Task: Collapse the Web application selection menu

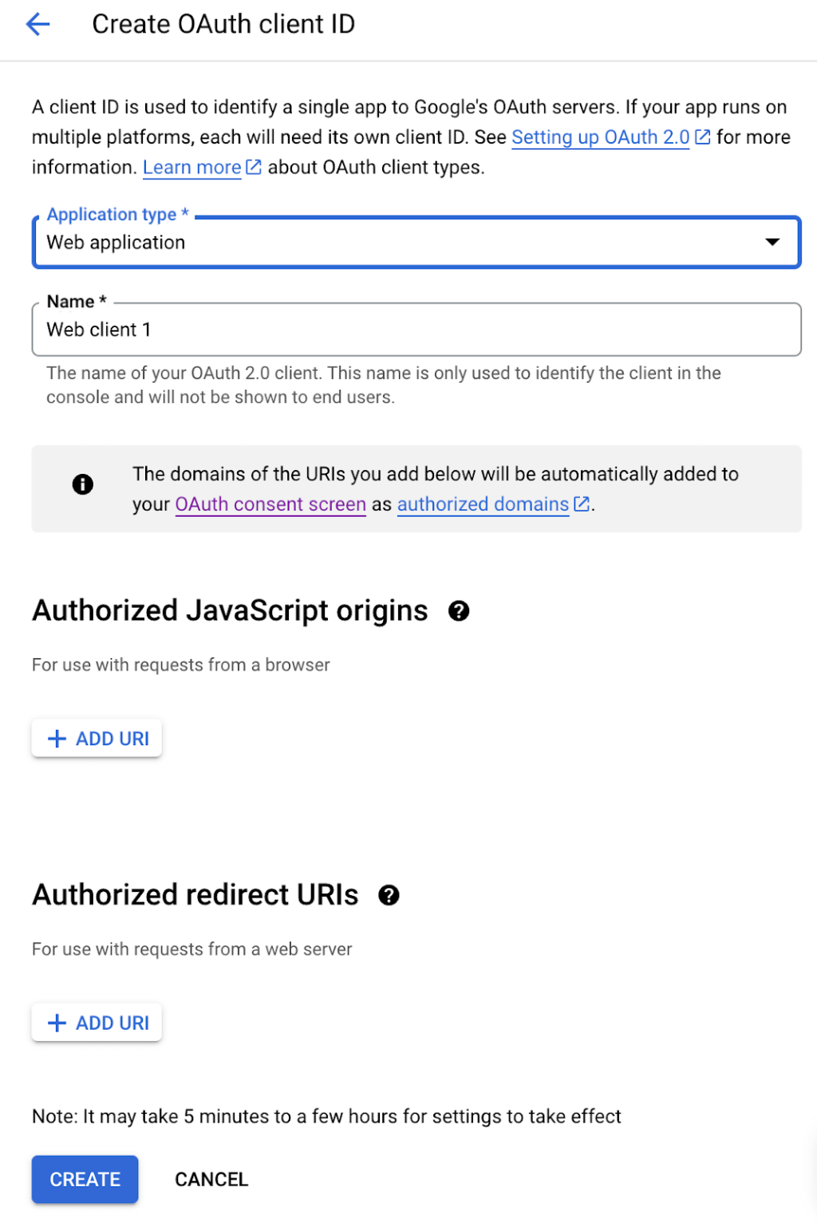Action: pos(772,242)
